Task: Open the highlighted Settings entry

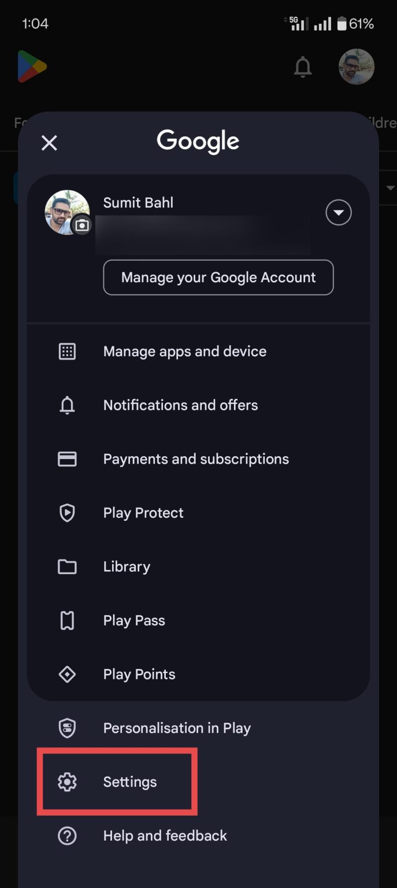Action: point(129,782)
